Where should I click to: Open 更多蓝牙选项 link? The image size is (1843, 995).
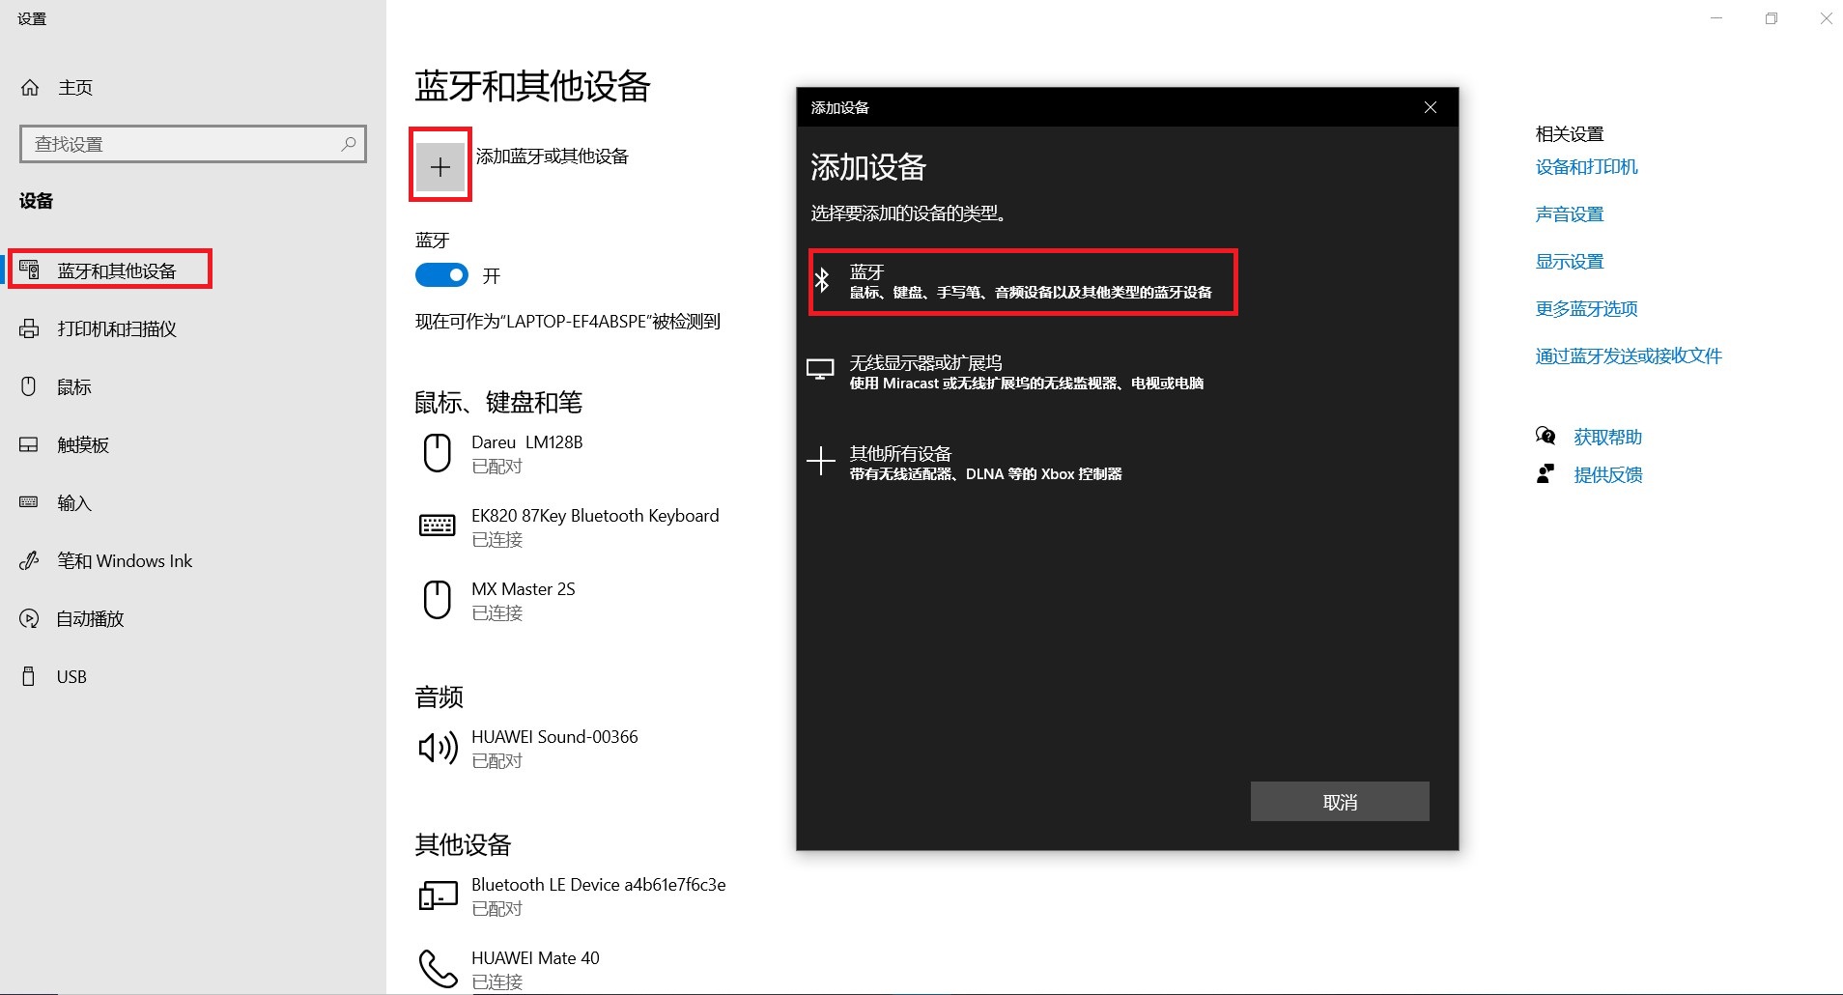[x=1586, y=309]
